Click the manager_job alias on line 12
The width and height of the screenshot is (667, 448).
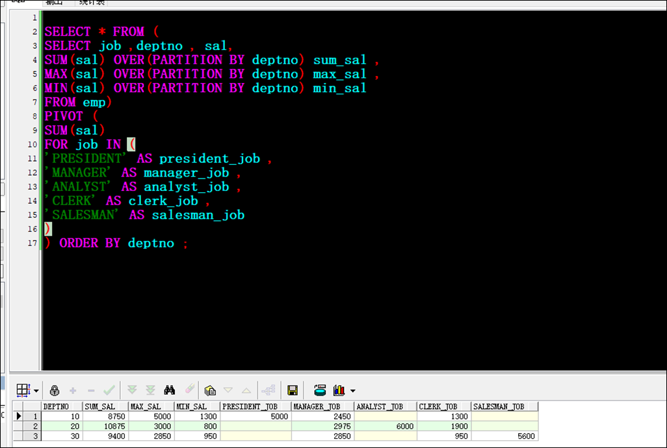(x=187, y=173)
